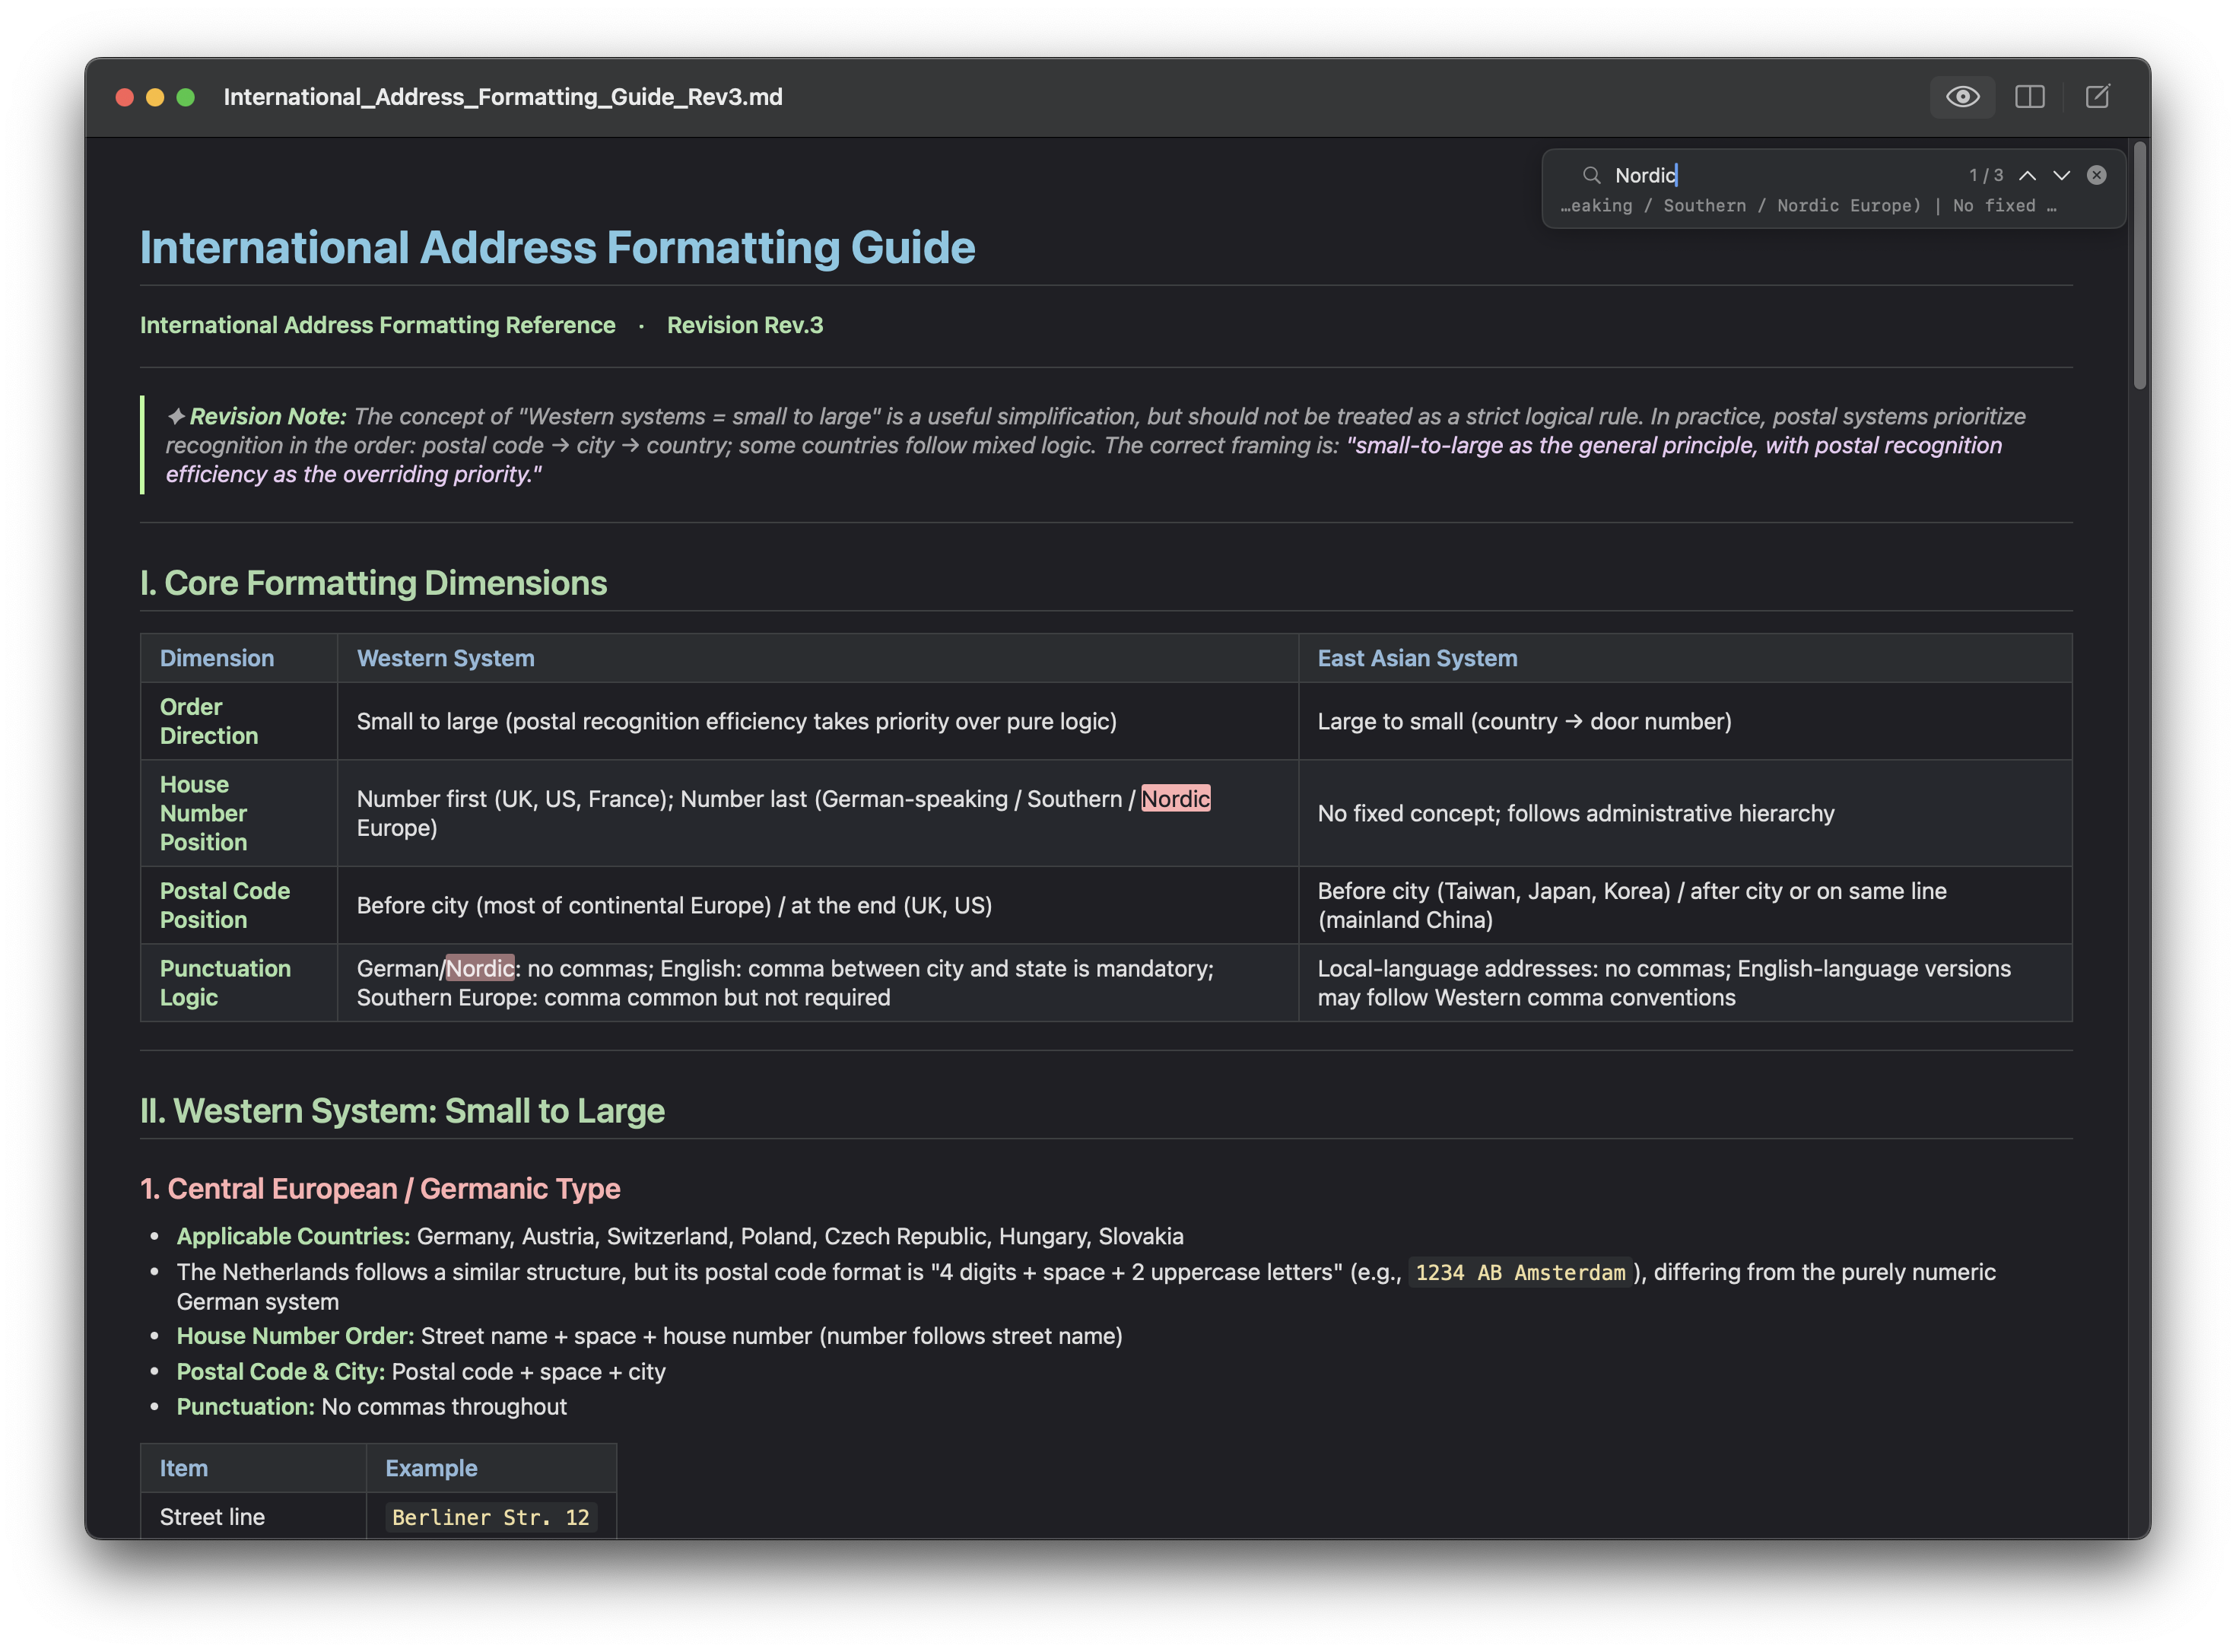The width and height of the screenshot is (2236, 1652).
Task: Click the highlighted 'Nordic' in House Number row
Action: (x=1176, y=799)
